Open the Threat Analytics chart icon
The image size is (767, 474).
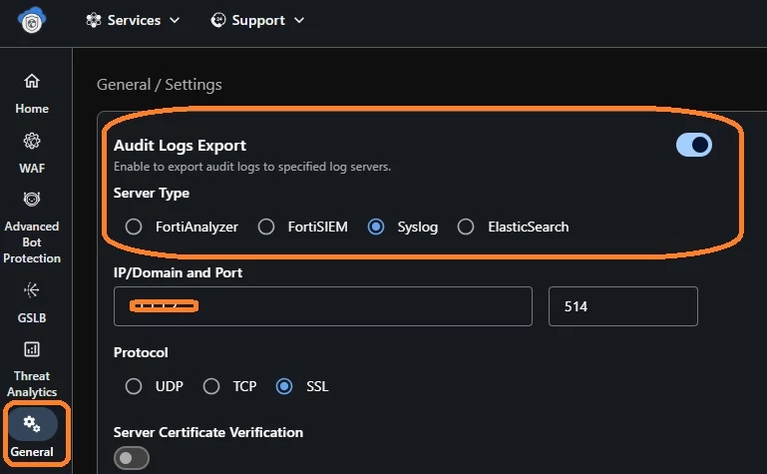pos(32,349)
